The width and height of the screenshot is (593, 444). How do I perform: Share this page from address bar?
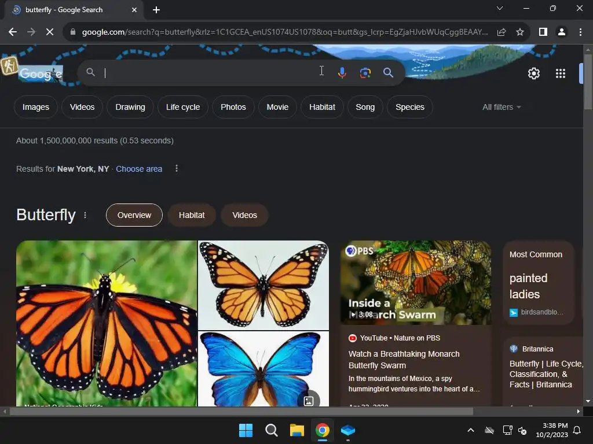[502, 32]
